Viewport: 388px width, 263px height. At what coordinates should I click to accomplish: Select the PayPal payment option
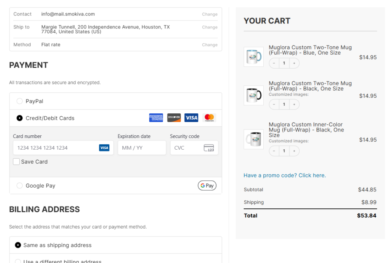(x=20, y=101)
